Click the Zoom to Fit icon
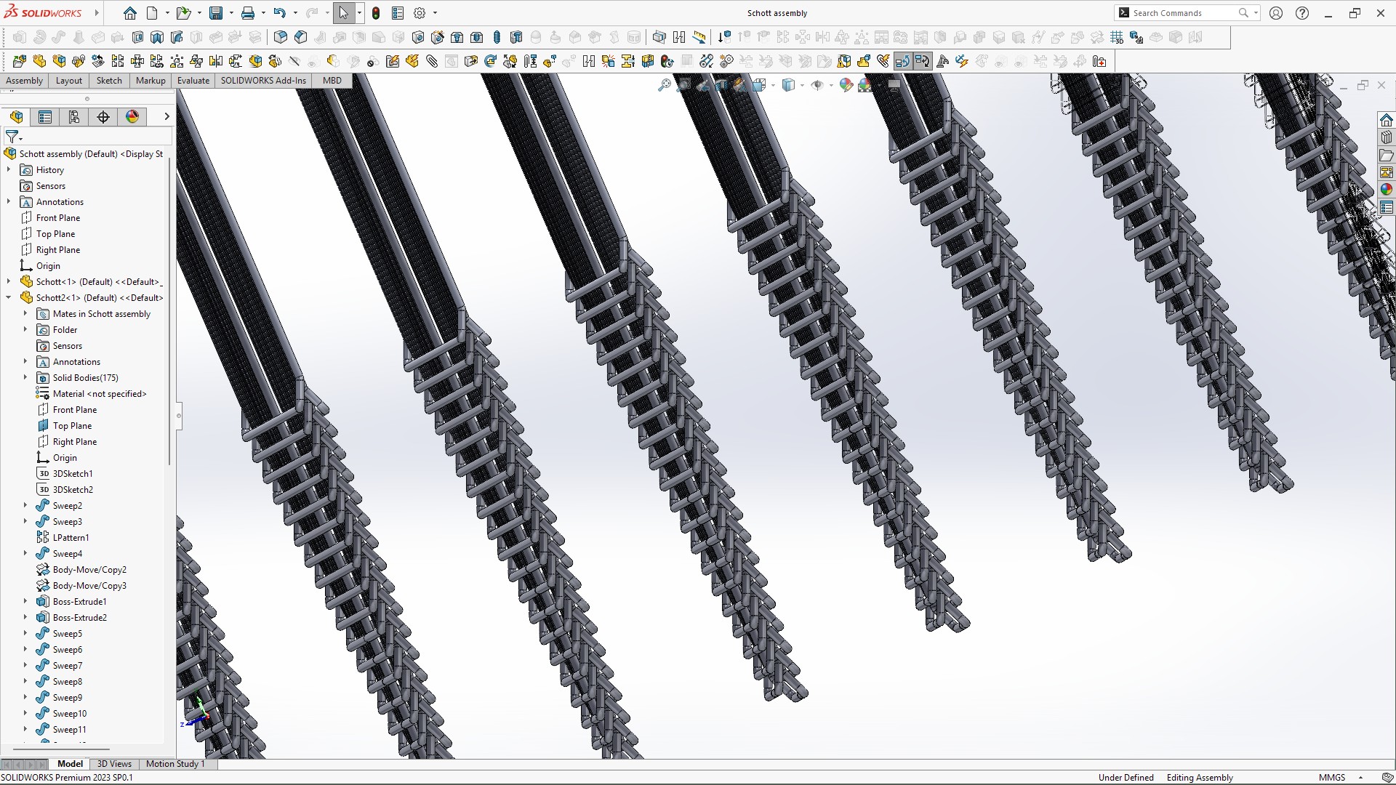 [x=664, y=86]
